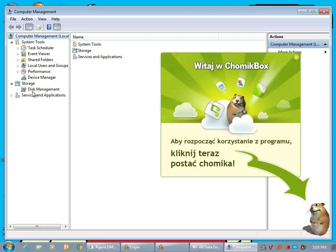Click the Export List toolbar icon
This screenshot has height=252, width=336.
point(39,27)
